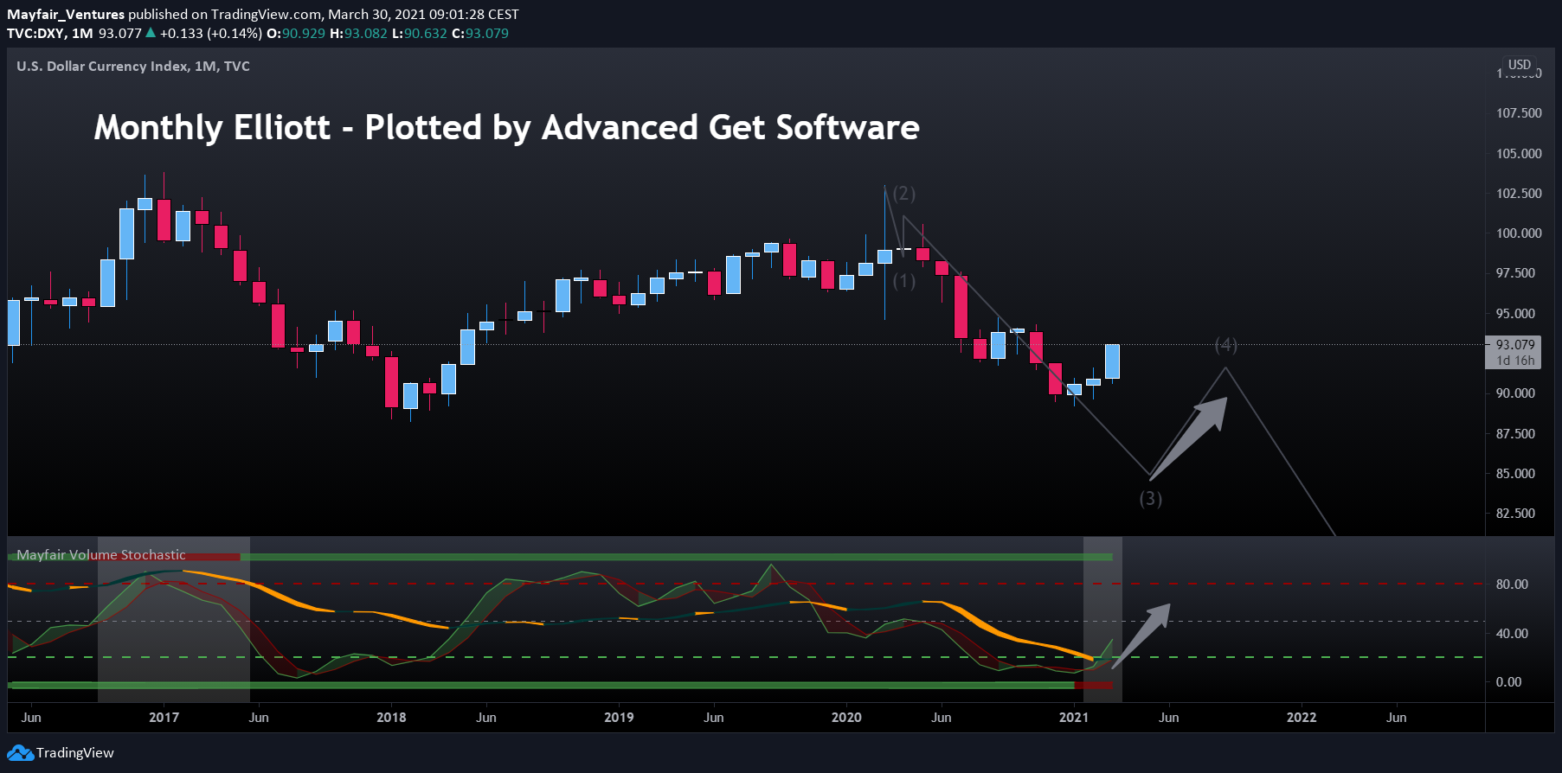Select the Elliott wave (2) label
This screenshot has width=1562, height=773.
904,194
